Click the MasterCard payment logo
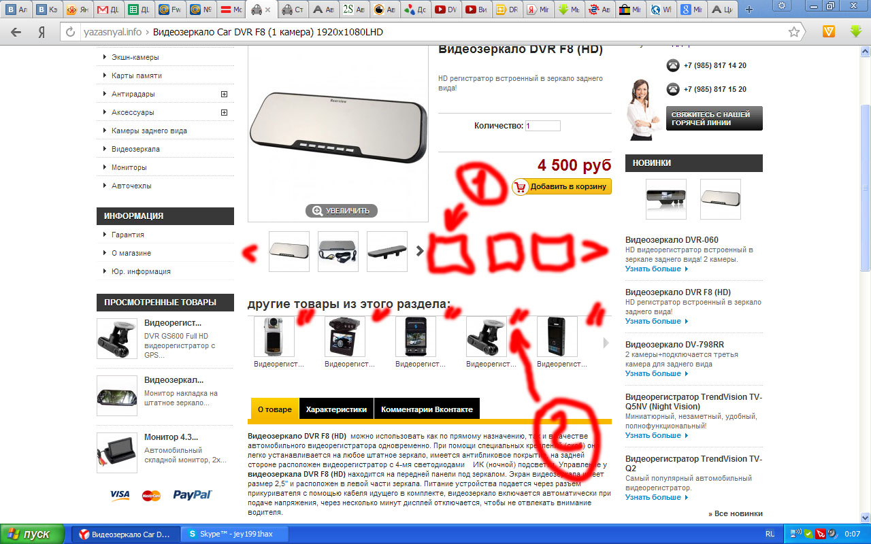The width and height of the screenshot is (871, 544). [151, 495]
